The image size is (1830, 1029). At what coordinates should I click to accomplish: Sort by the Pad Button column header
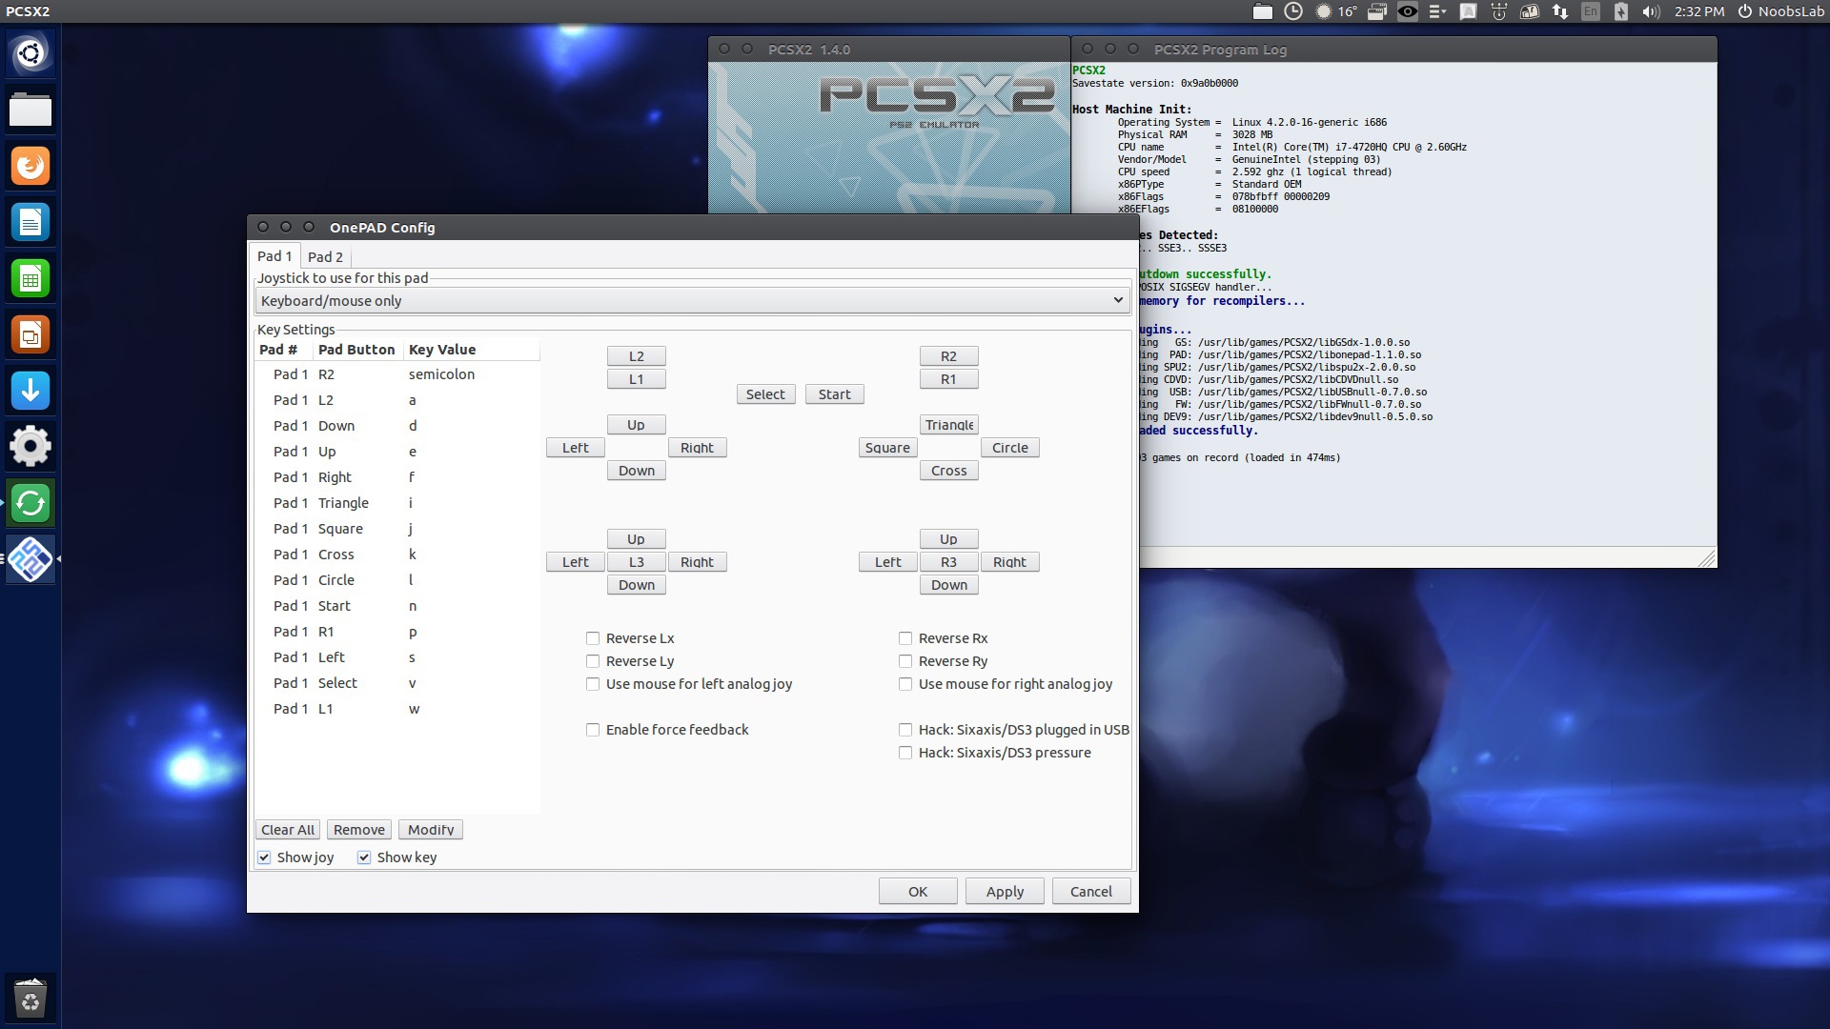click(x=356, y=350)
